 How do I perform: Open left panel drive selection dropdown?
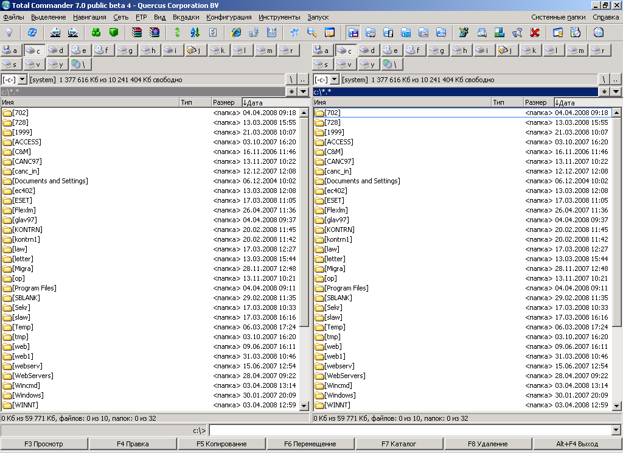coord(23,80)
